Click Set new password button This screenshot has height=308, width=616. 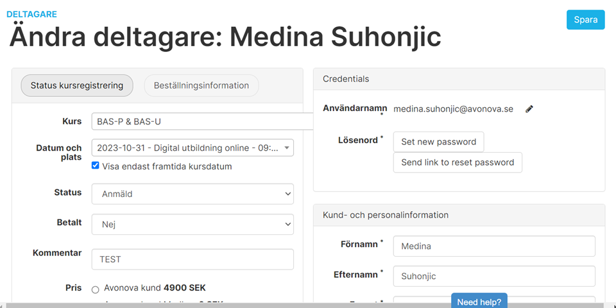pyautogui.click(x=438, y=142)
